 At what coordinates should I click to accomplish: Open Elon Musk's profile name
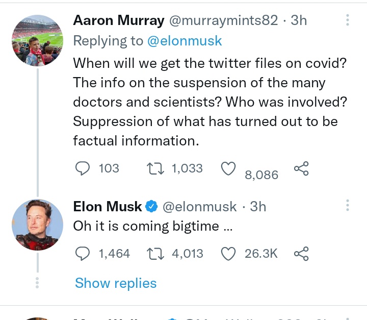(108, 206)
